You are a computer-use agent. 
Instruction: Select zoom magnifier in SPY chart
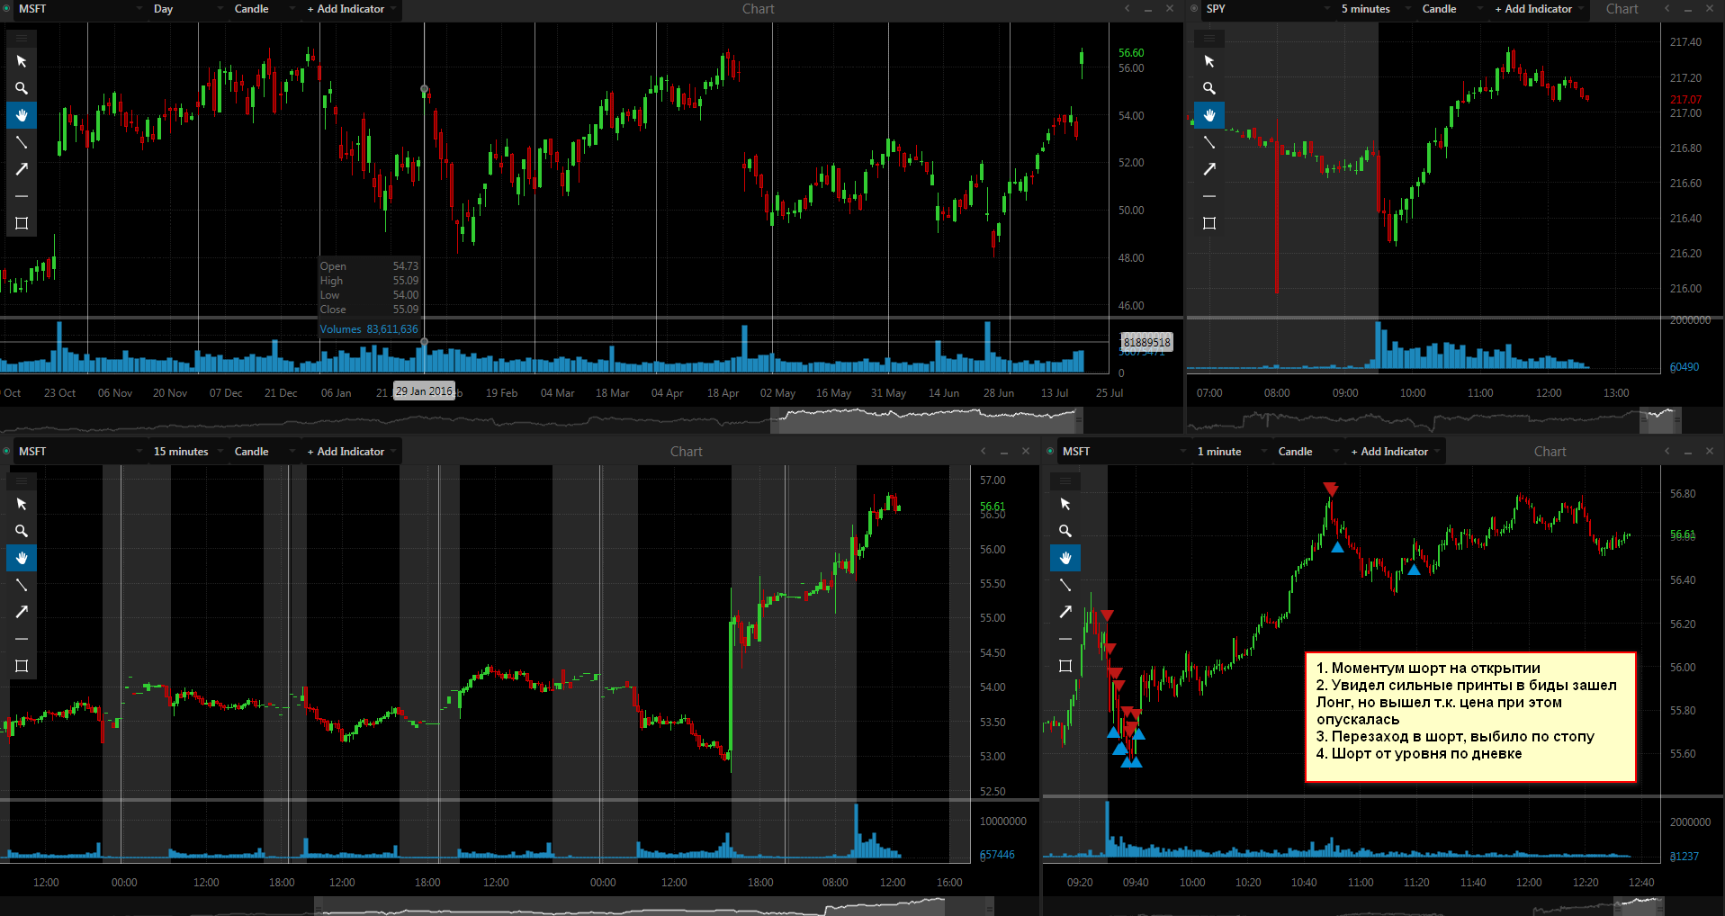[x=1209, y=88]
